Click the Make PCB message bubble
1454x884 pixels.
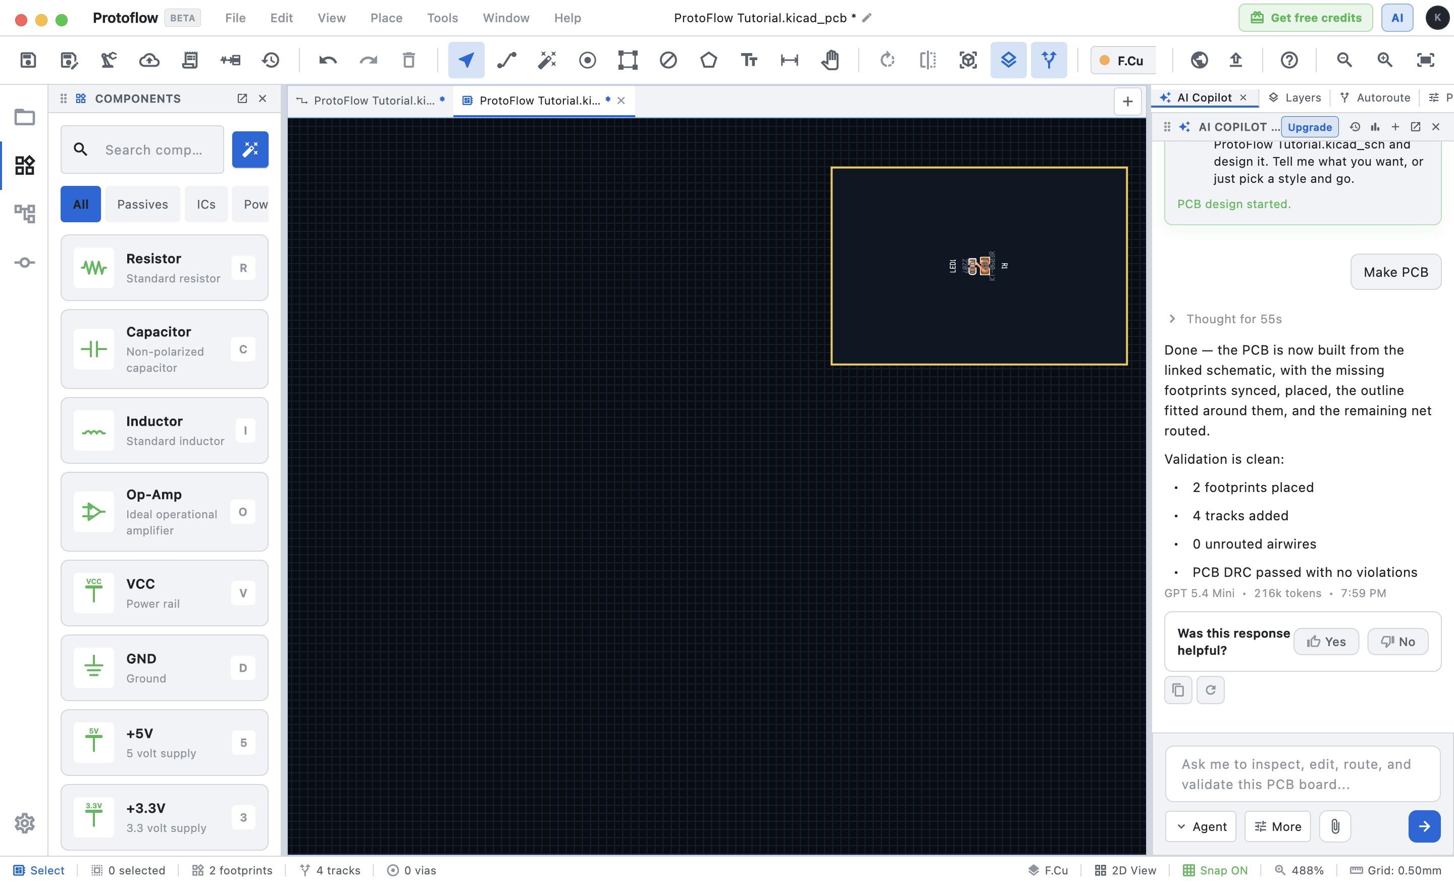[1395, 272]
